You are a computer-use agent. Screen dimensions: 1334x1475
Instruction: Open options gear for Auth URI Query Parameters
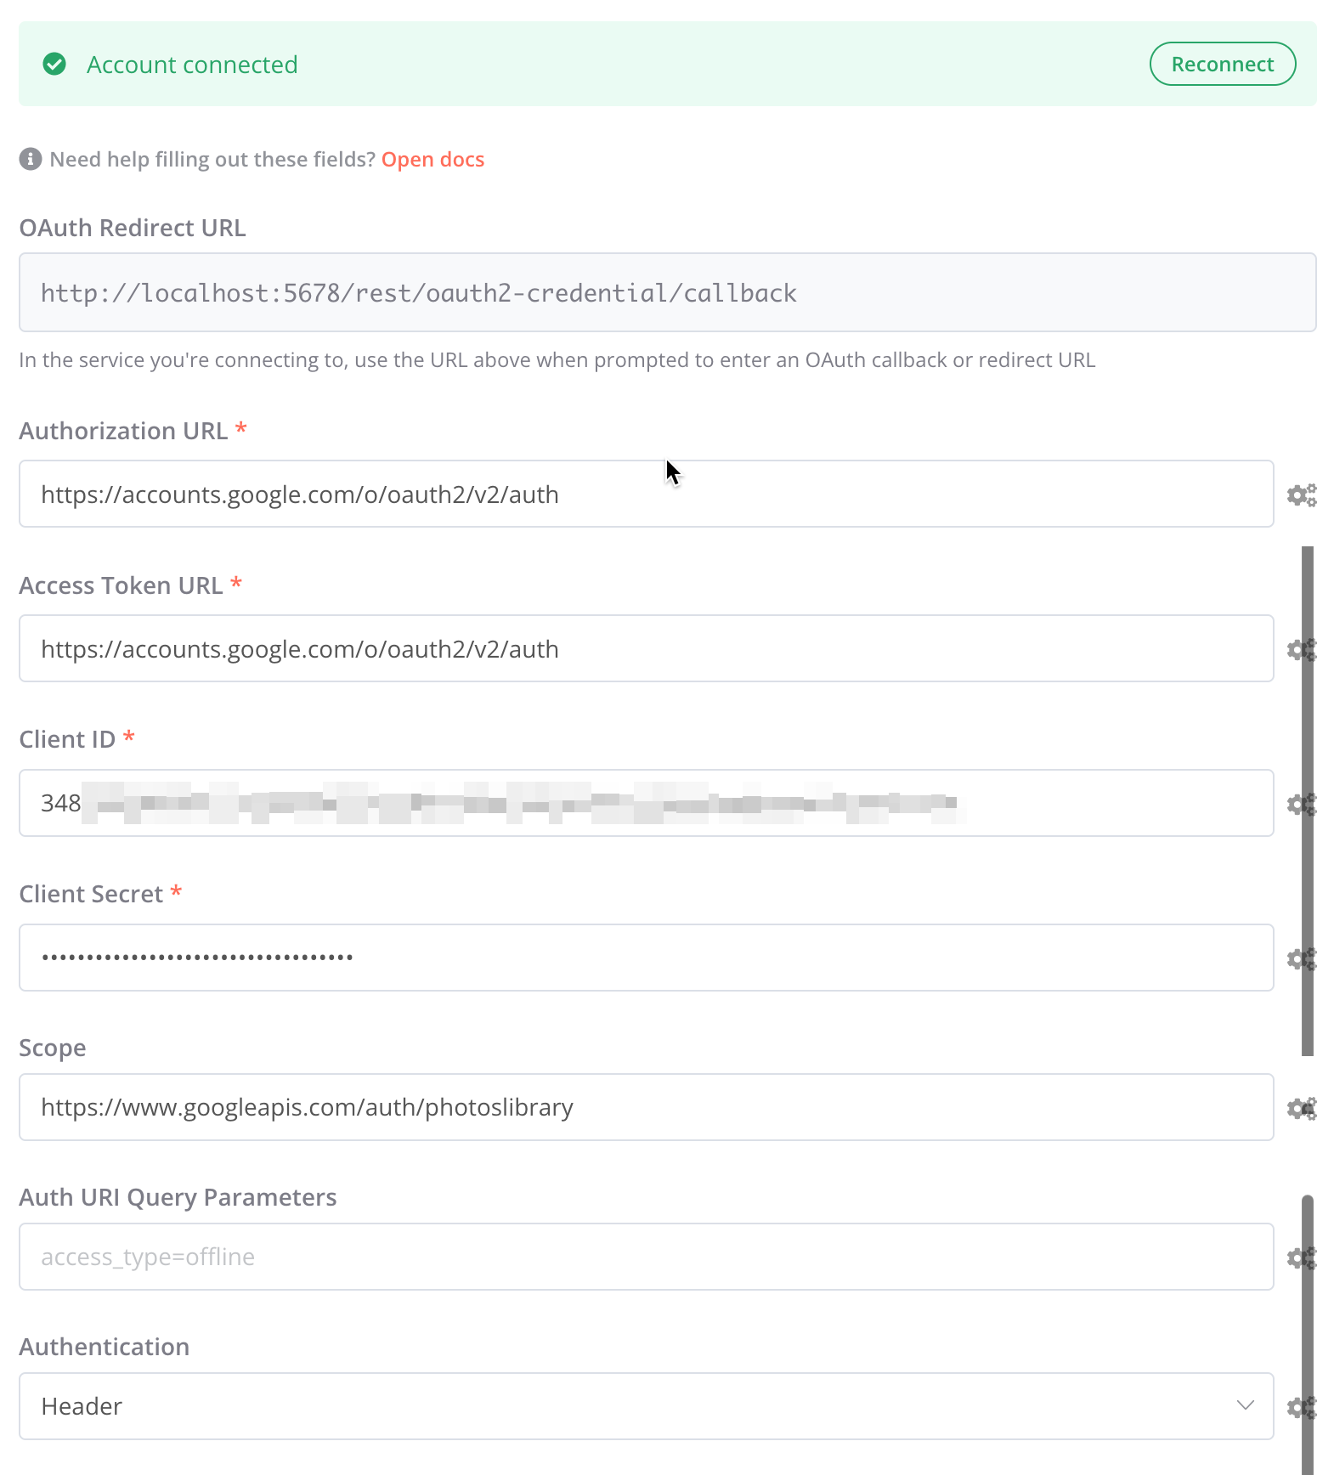(x=1301, y=1257)
